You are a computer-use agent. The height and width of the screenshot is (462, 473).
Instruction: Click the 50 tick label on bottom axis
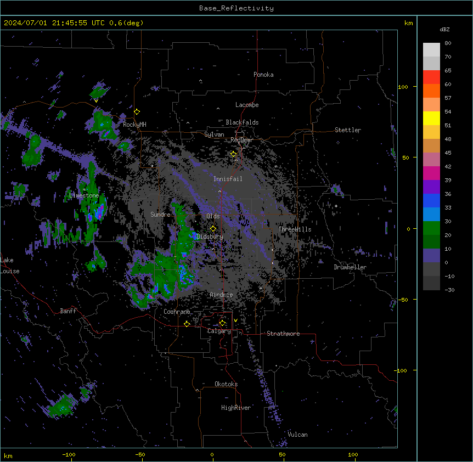pos(282,454)
